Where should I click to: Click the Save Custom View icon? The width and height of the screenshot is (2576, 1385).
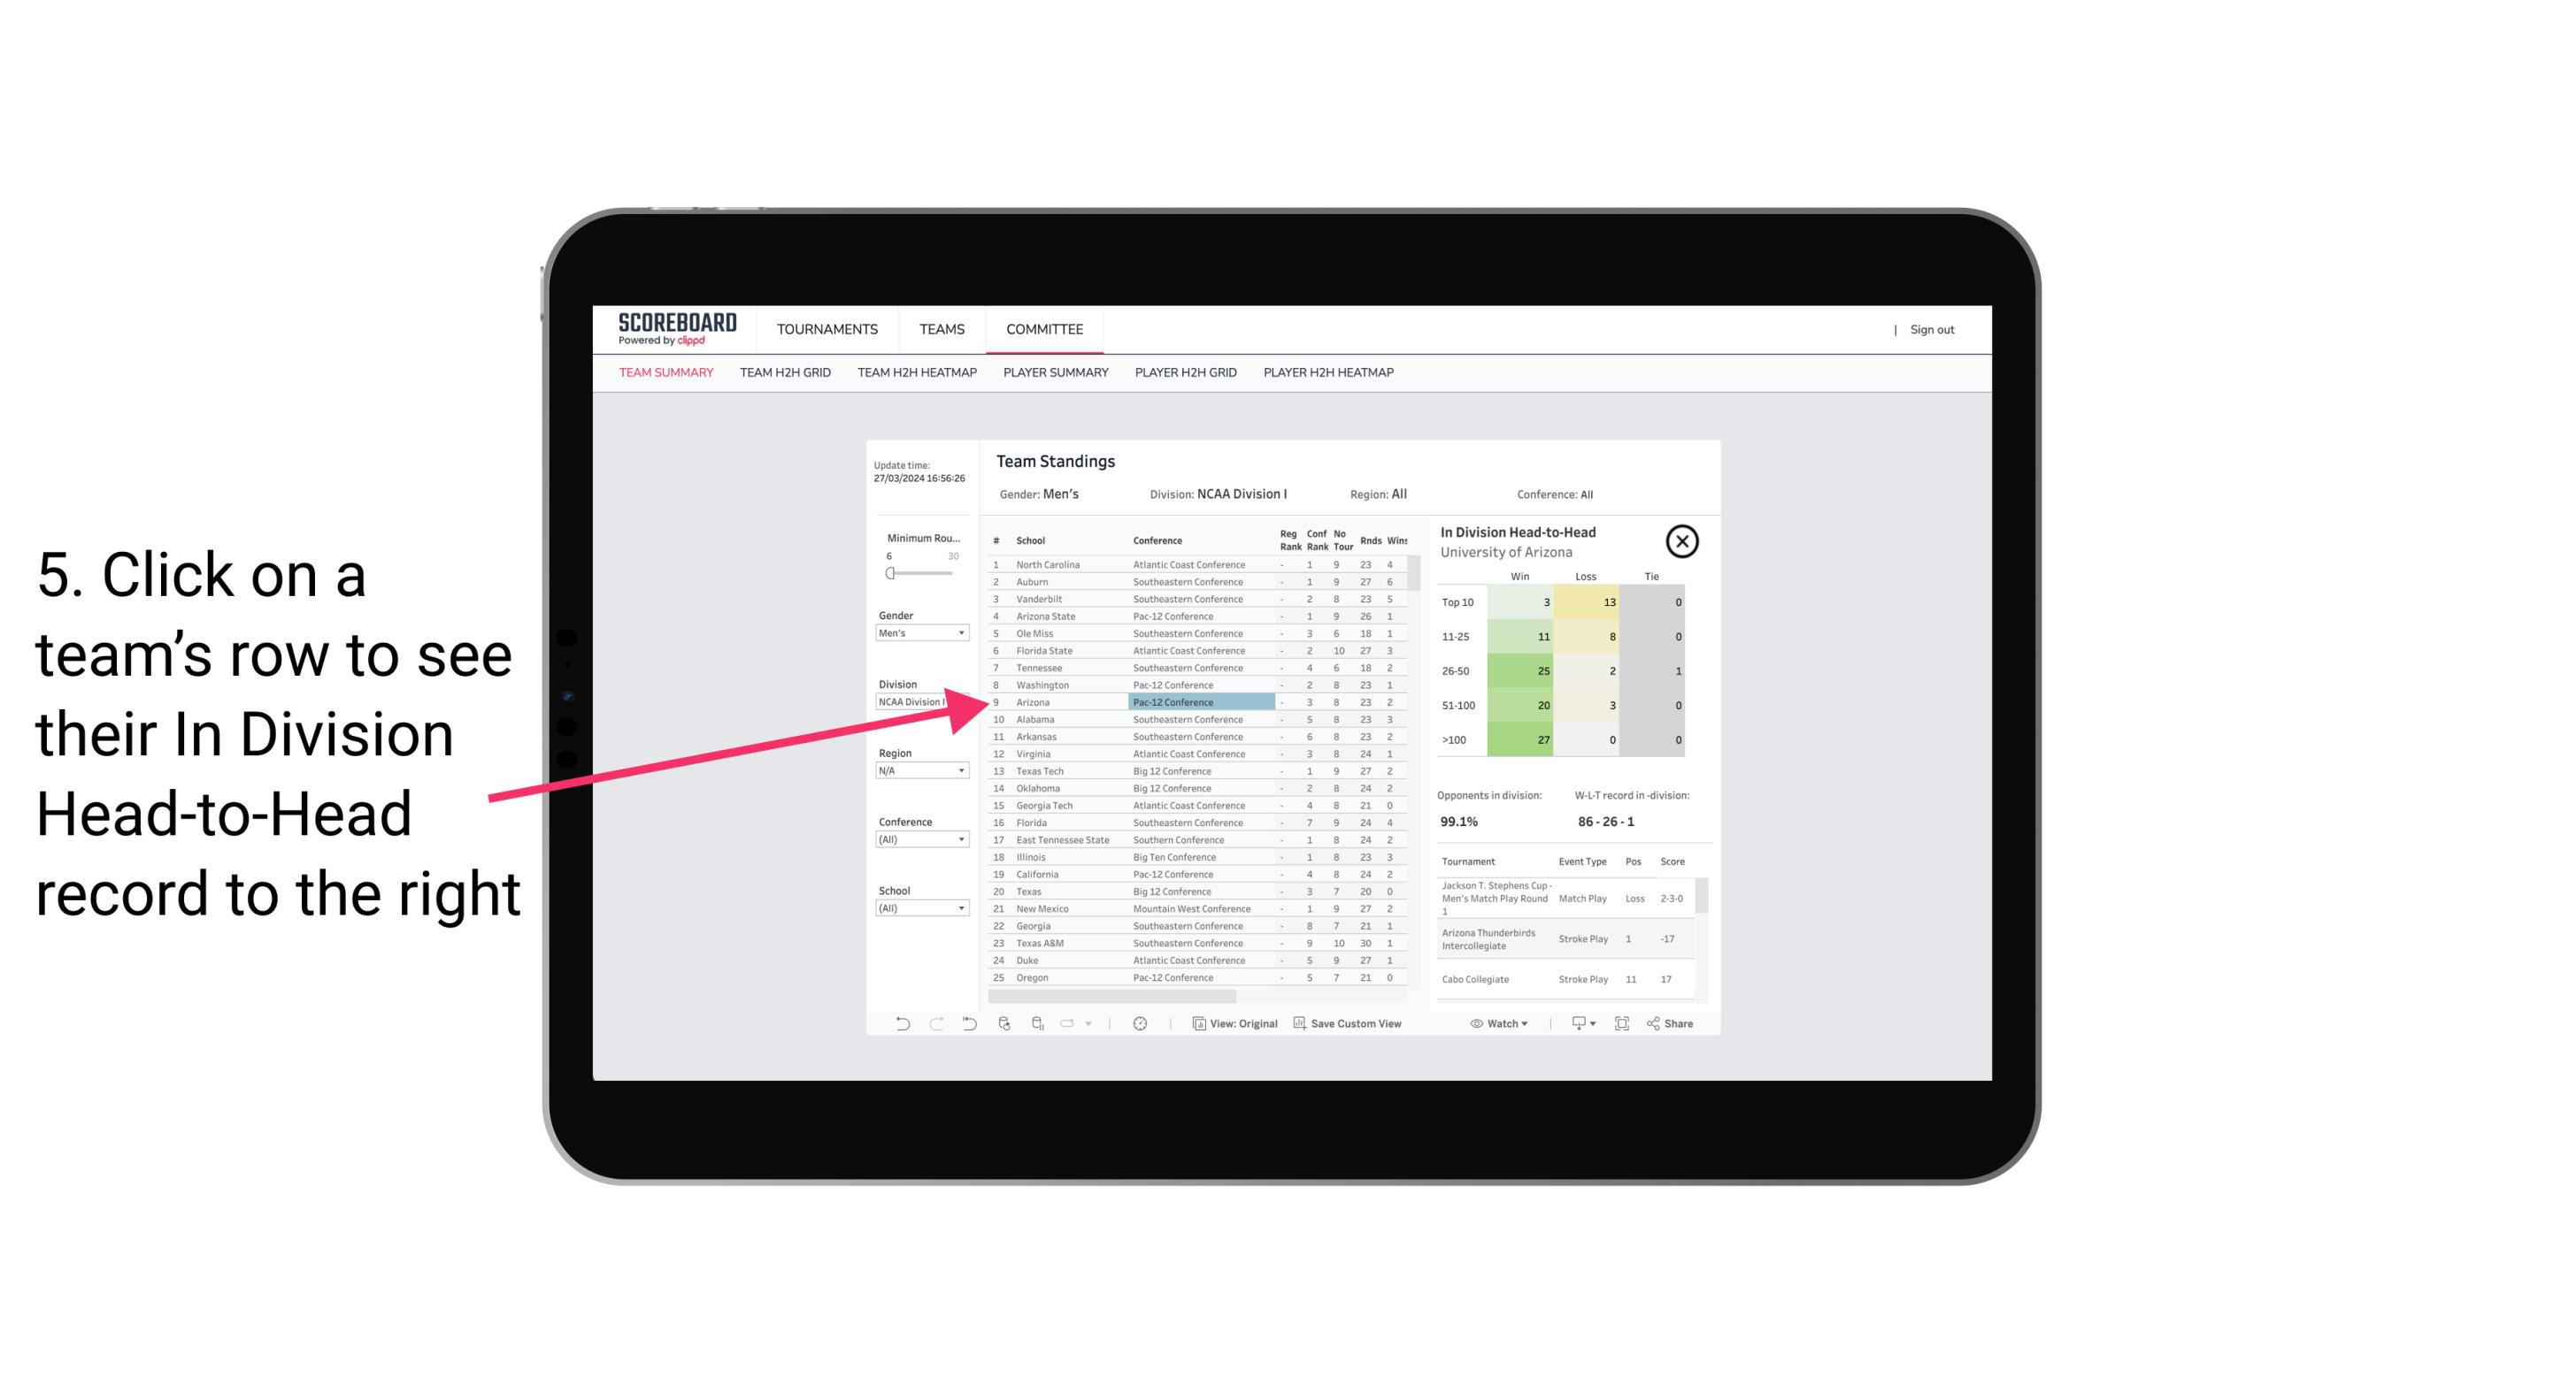(x=1300, y=1023)
